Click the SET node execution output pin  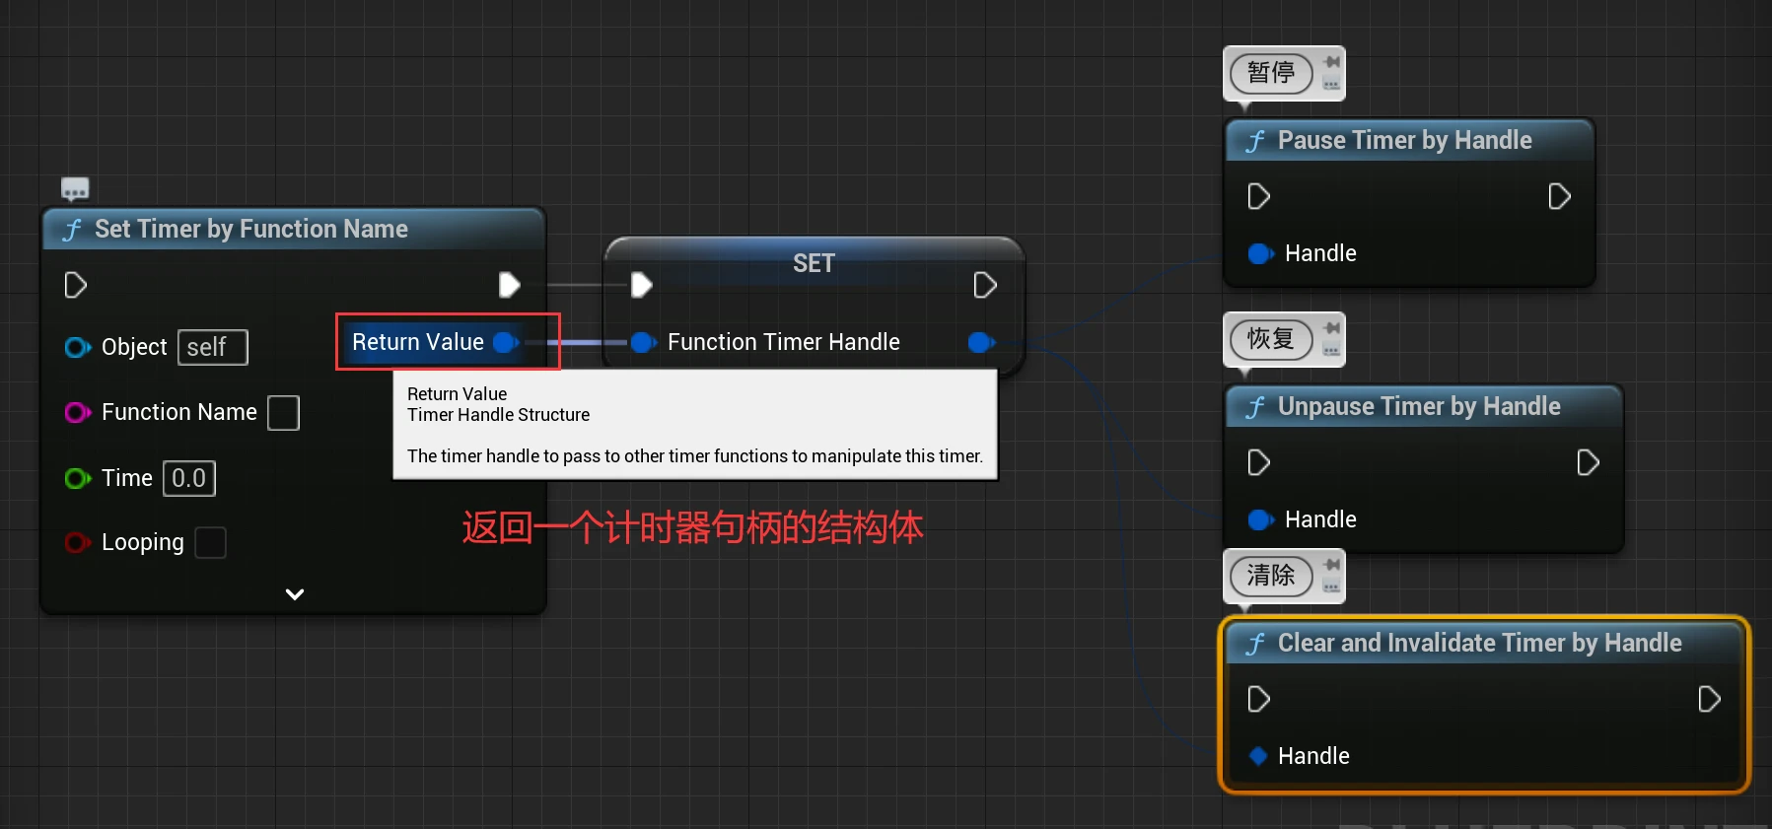pos(984,285)
